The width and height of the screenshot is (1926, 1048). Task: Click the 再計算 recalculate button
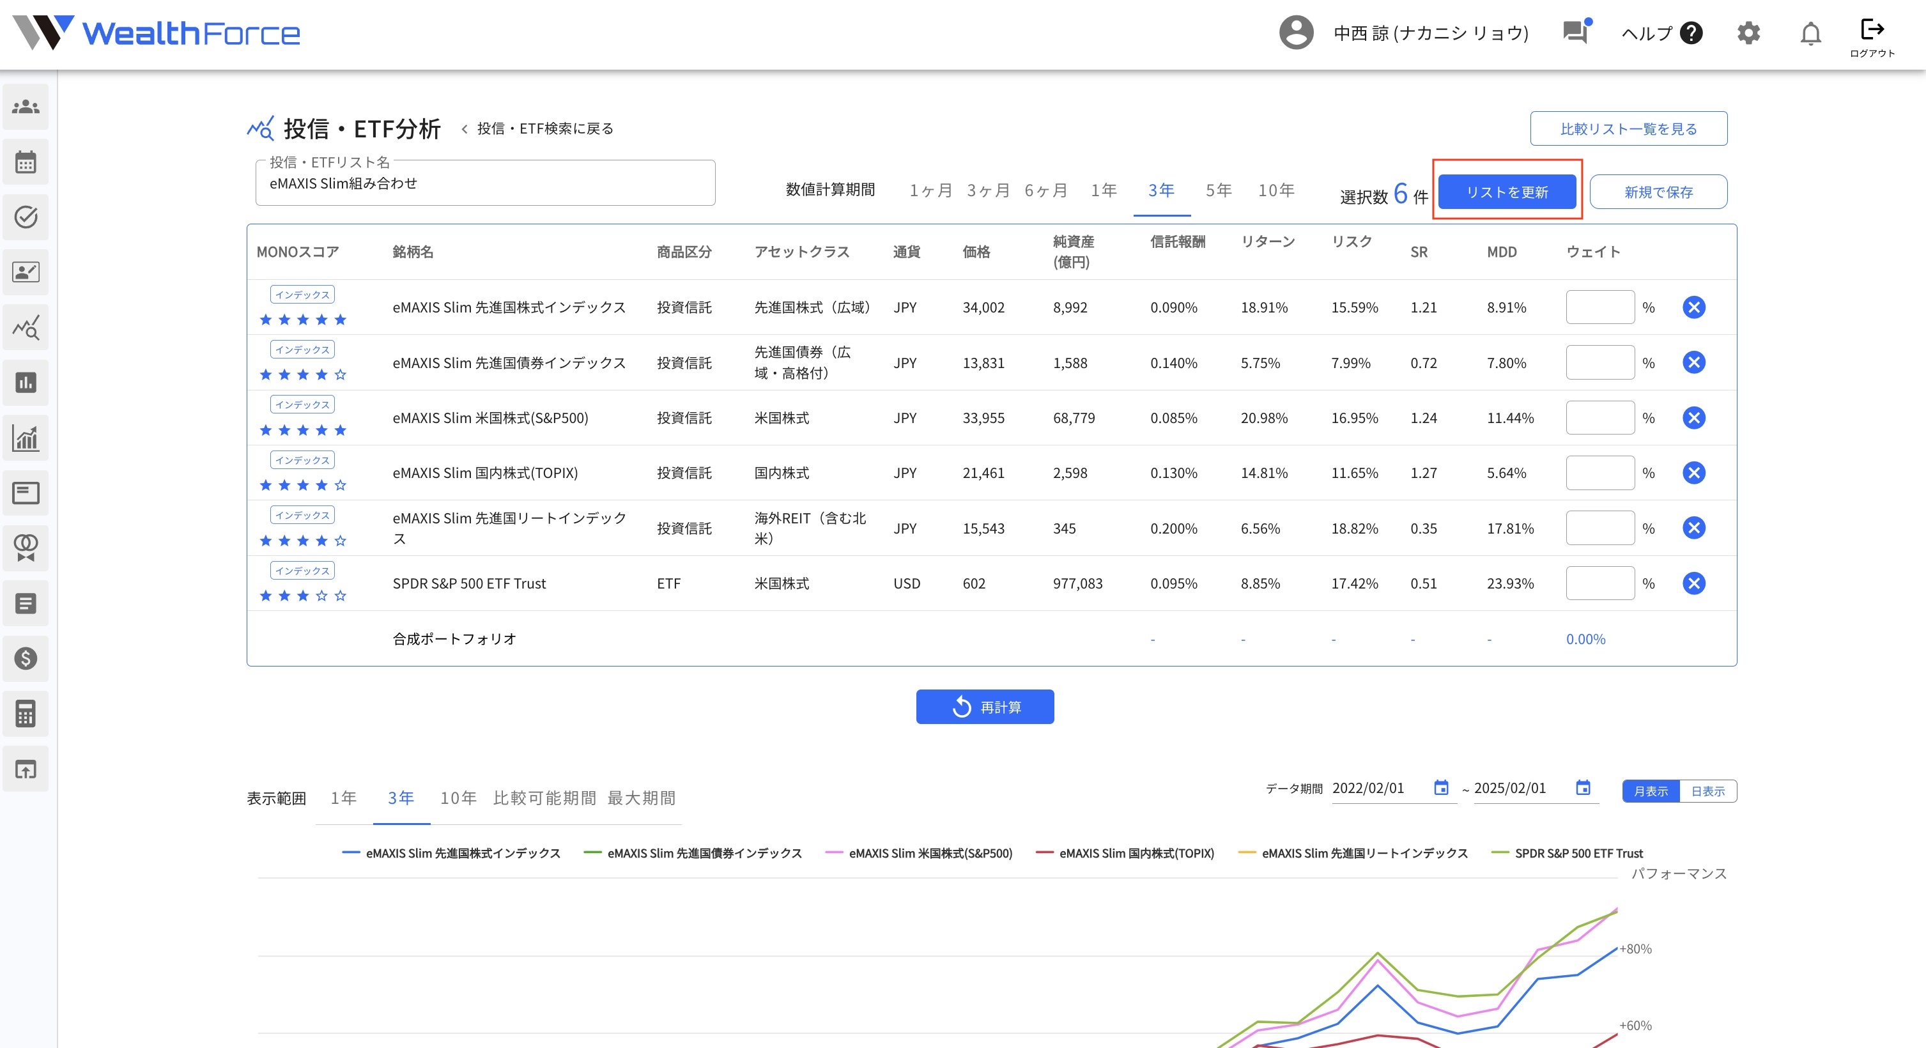985,706
